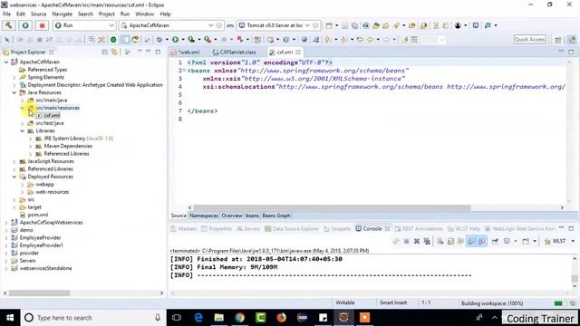Collapse the Java Resources node
This screenshot has width=580, height=326.
click(14, 92)
